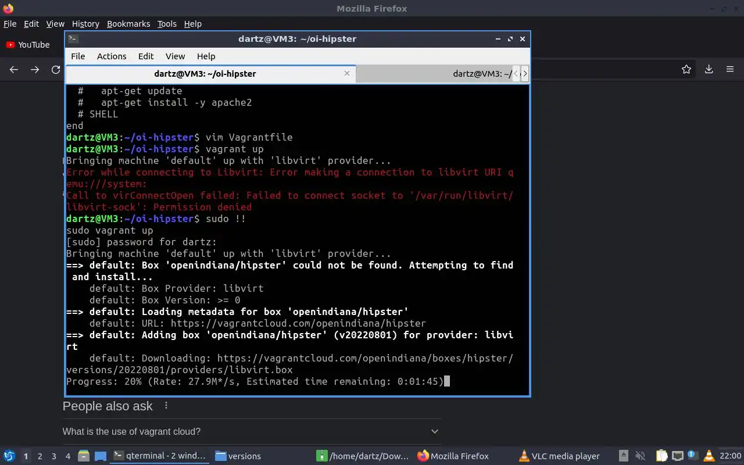Open file manager launcher in taskbar

83,456
